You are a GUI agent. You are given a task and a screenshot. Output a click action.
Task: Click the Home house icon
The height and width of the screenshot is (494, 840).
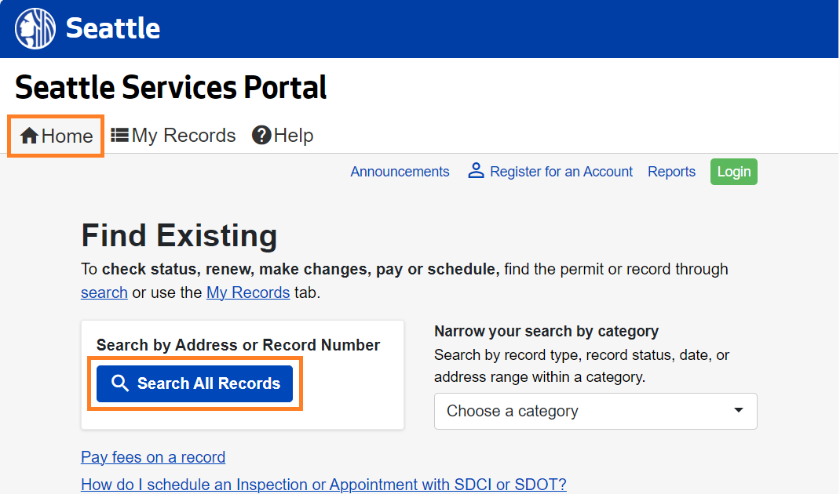(30, 136)
